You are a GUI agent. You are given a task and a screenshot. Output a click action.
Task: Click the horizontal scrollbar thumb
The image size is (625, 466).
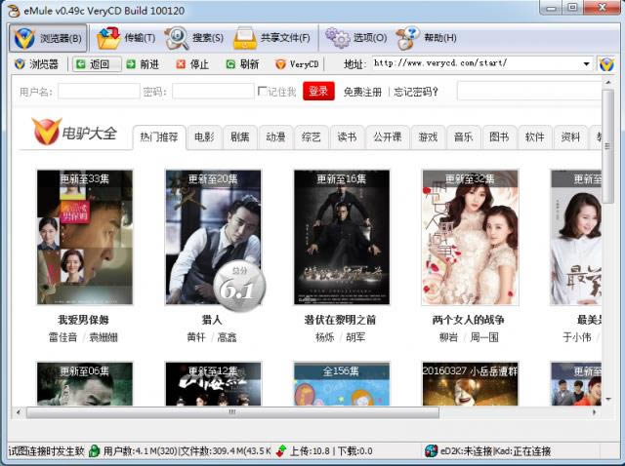[232, 412]
